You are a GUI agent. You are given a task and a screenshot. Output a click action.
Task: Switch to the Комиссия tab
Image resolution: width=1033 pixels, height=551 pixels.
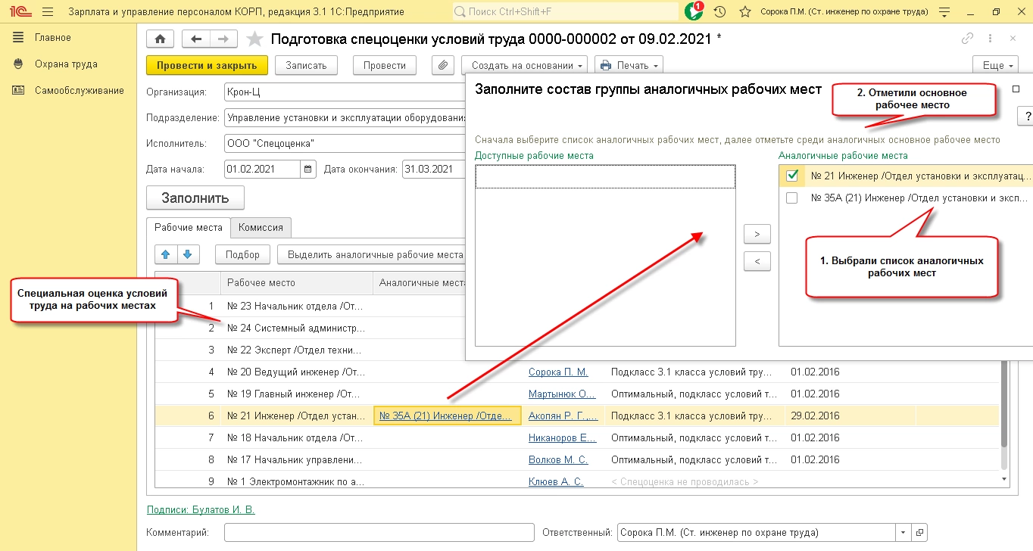click(x=261, y=227)
